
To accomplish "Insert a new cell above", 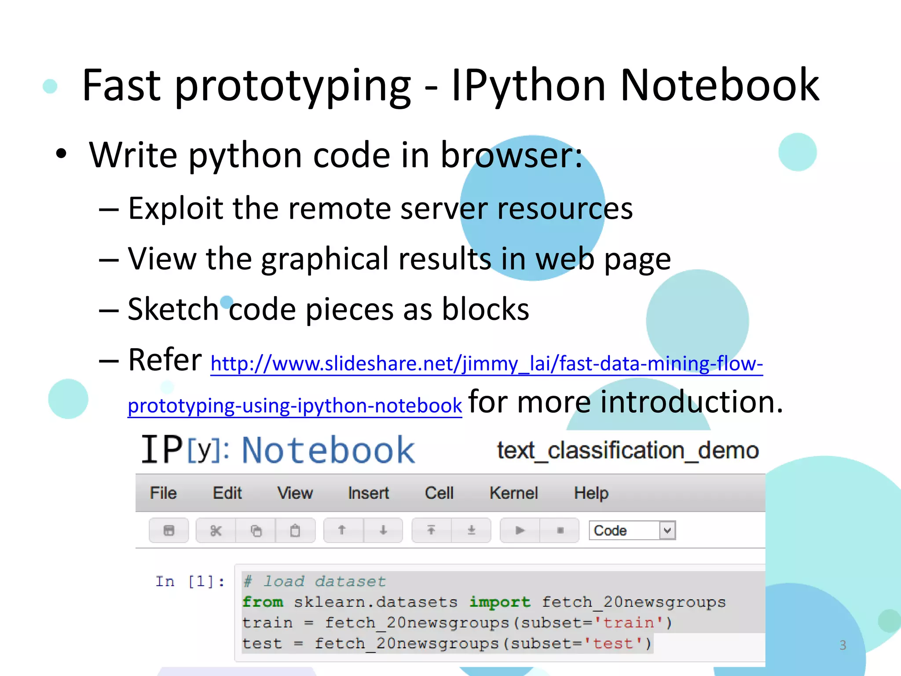I will point(432,530).
